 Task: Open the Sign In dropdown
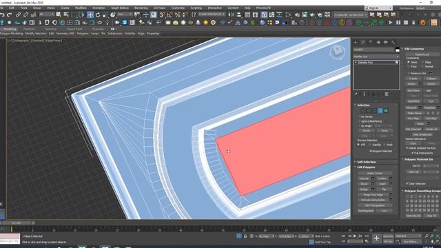pyautogui.click(x=378, y=8)
